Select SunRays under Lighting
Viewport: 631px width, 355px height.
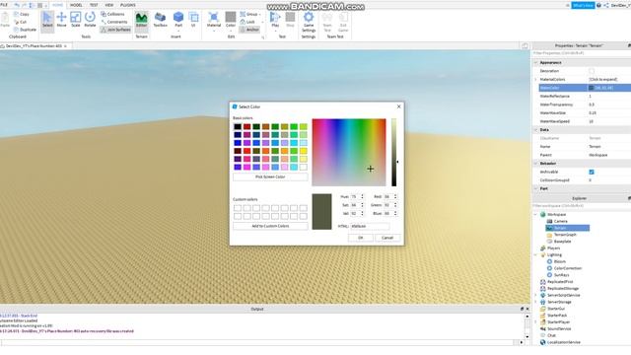point(561,275)
